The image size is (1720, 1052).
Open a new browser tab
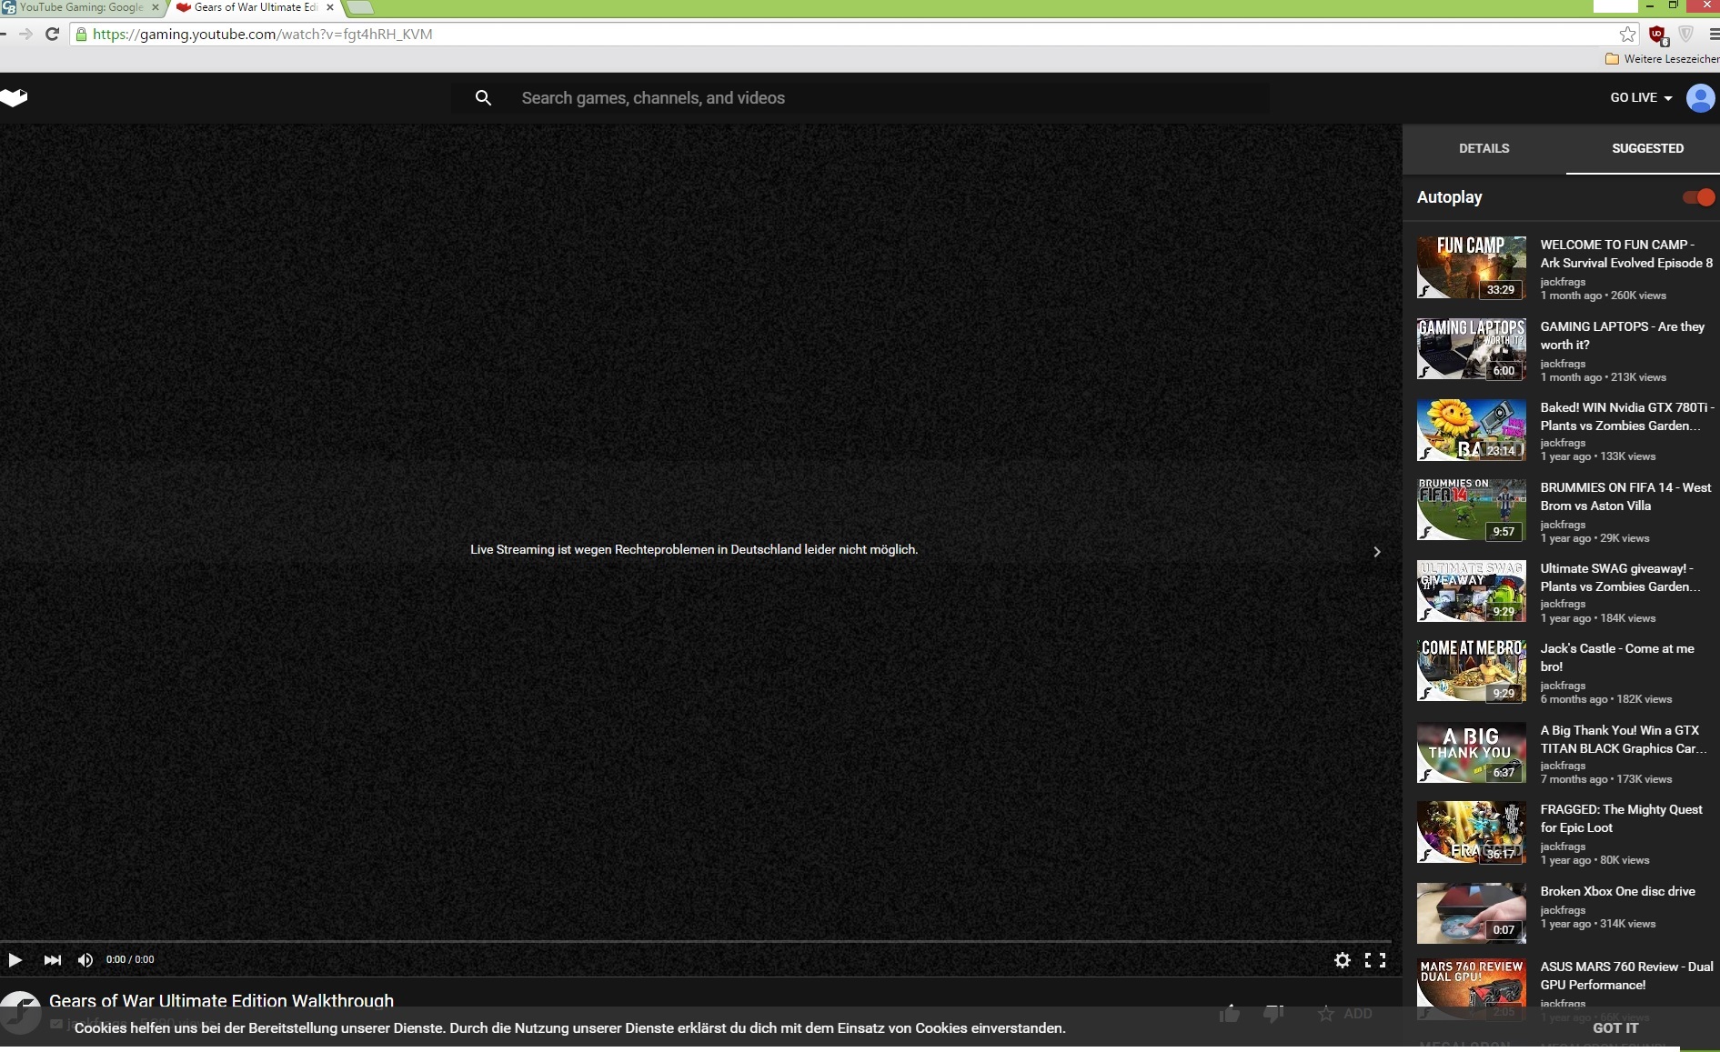(x=360, y=8)
